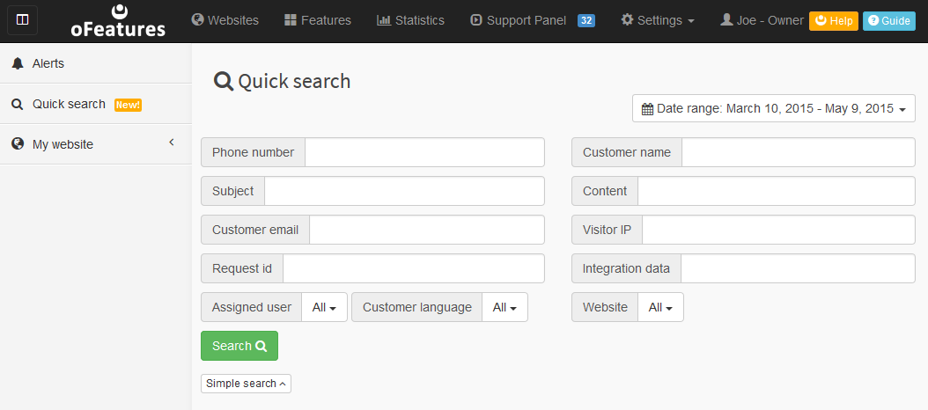Open the Websites menu item

pos(225,20)
